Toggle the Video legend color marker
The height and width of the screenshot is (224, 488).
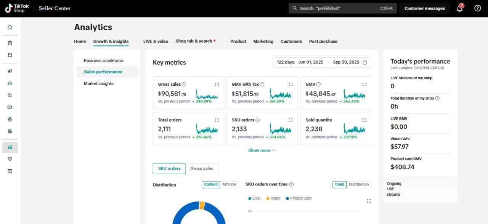pyautogui.click(x=268, y=198)
